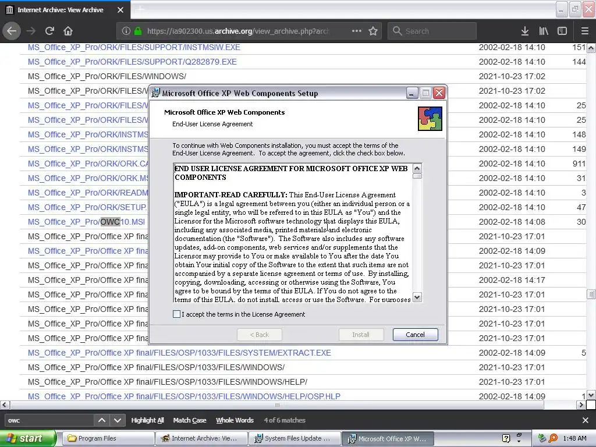Click inside the browser Search box
Viewport: 596px width, 447px height.
click(432, 31)
